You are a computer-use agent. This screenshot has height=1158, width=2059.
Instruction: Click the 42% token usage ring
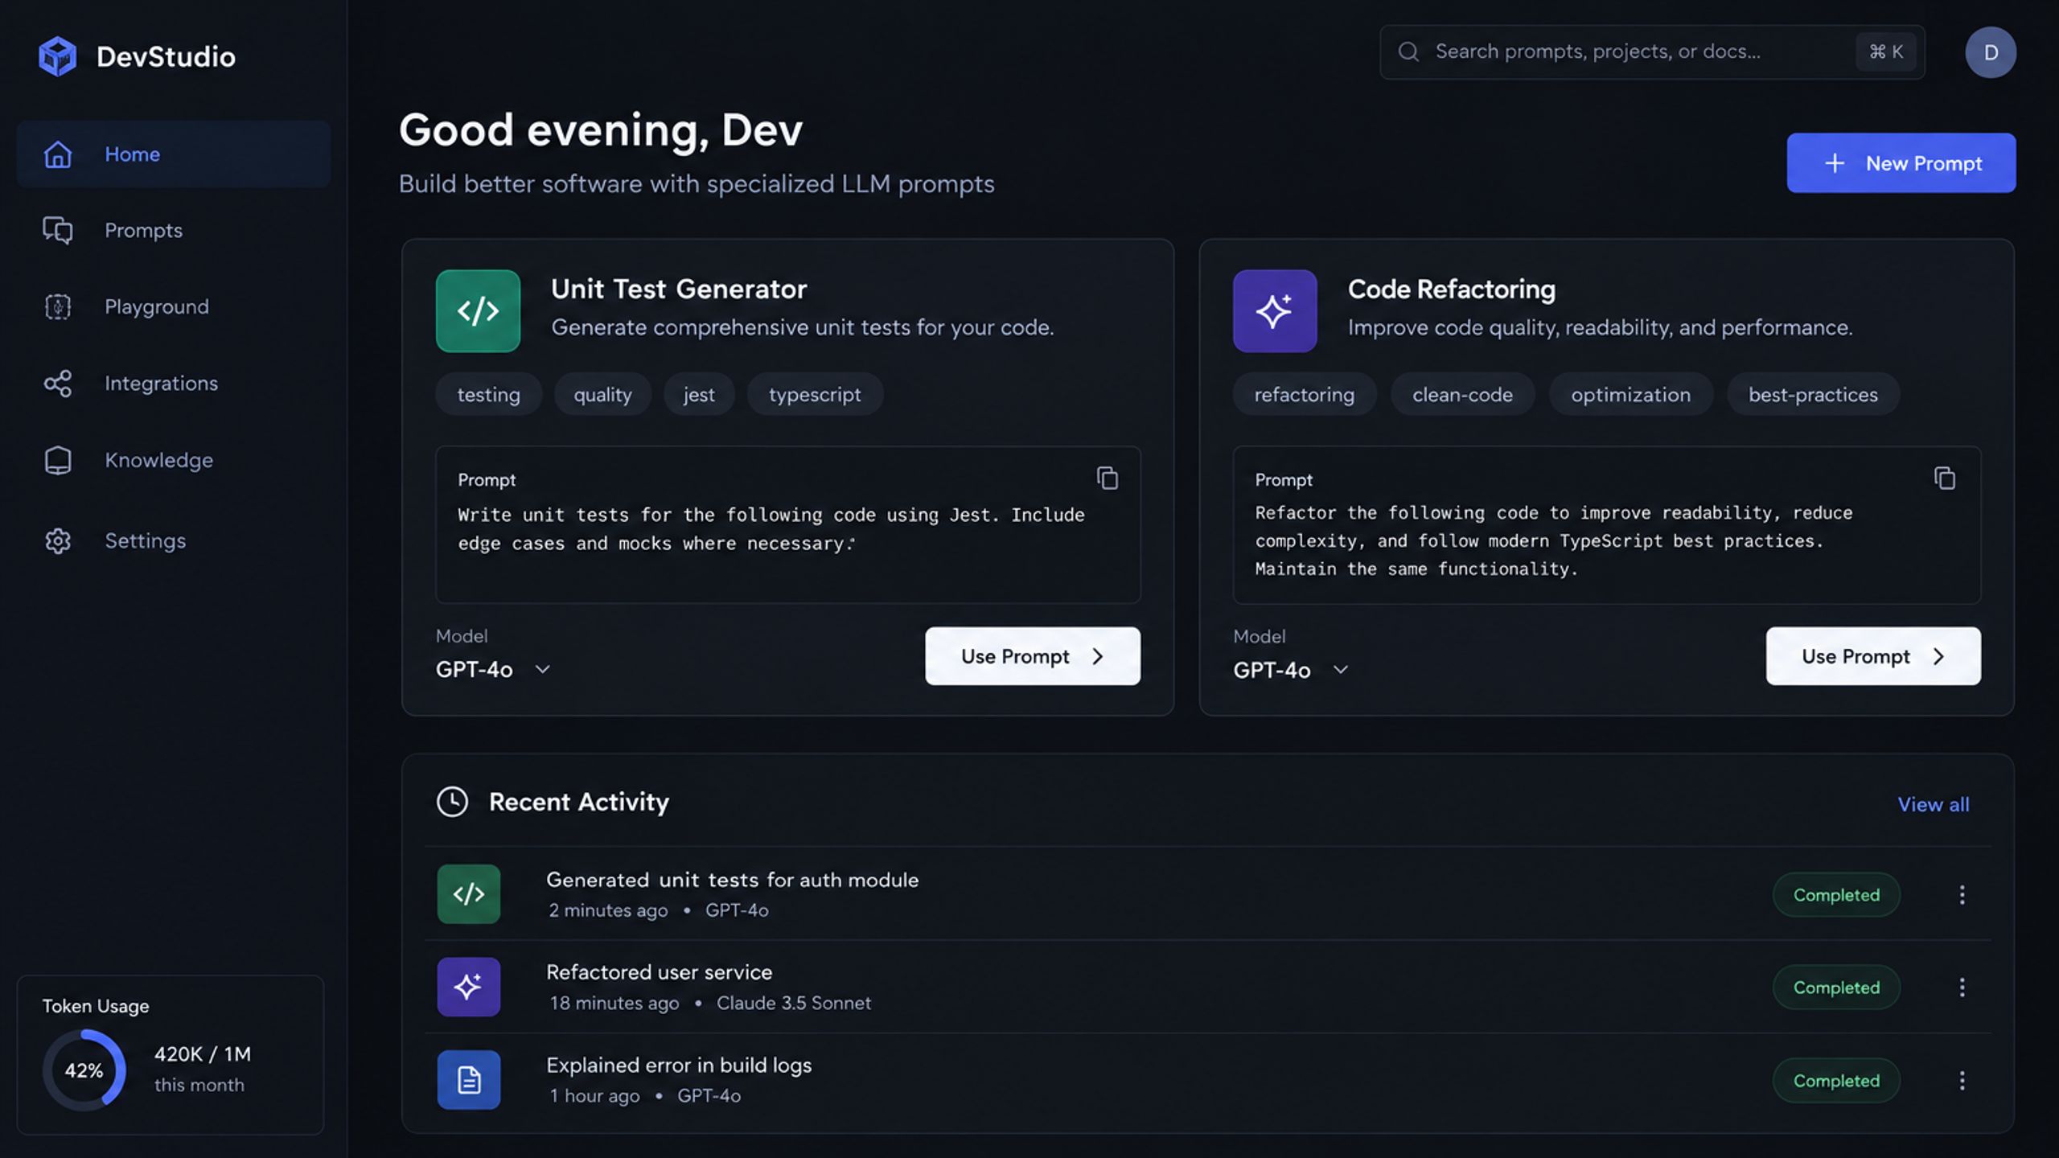pyautogui.click(x=84, y=1070)
